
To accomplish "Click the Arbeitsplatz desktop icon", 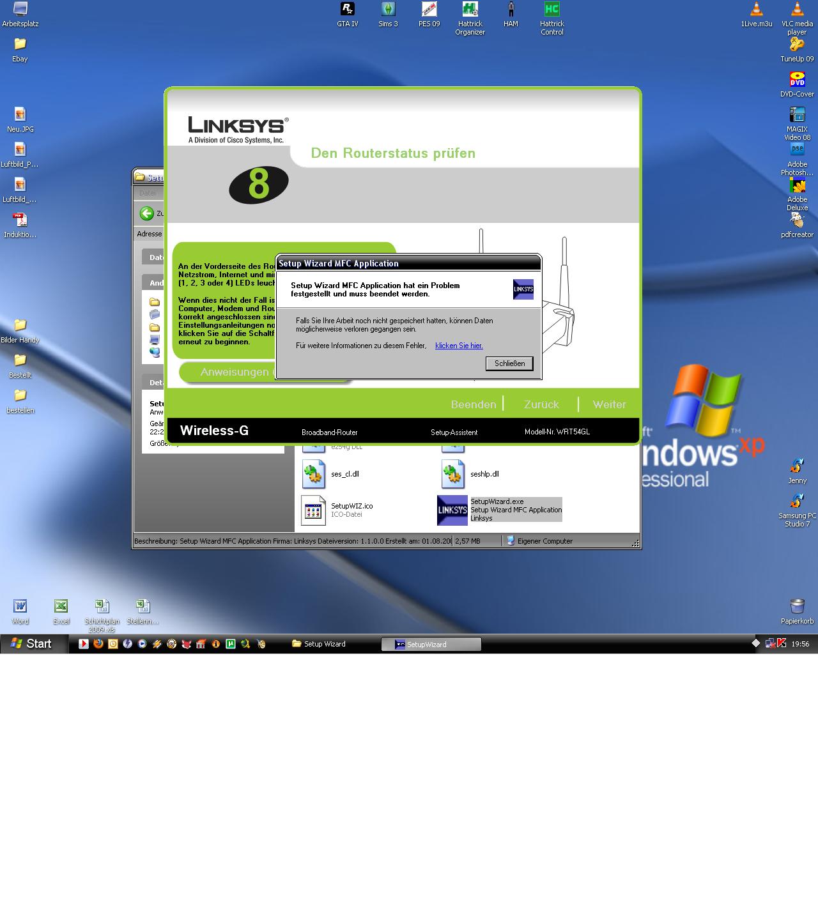I will click(20, 15).
